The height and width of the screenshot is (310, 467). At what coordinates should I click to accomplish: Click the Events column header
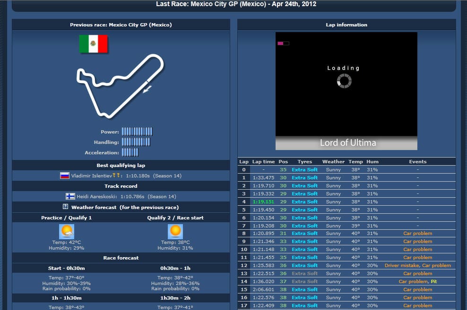[417, 161]
